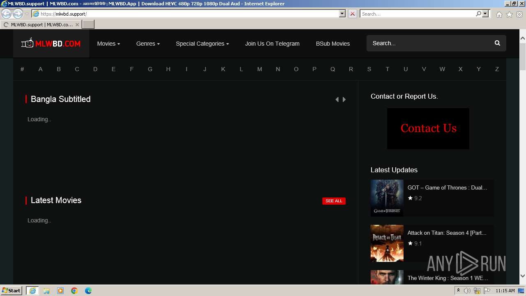
Task: Open Attack on Titan: Season 4 link
Action: (447, 233)
